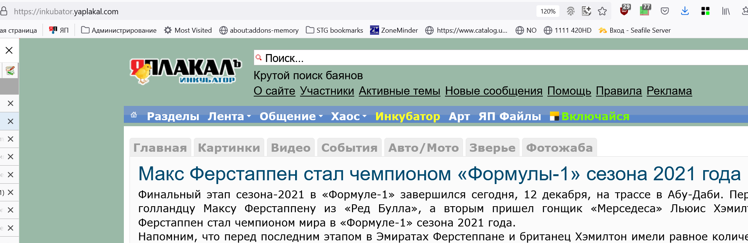Click the pencil-and-paper icon in the sidebar

pos(10,70)
